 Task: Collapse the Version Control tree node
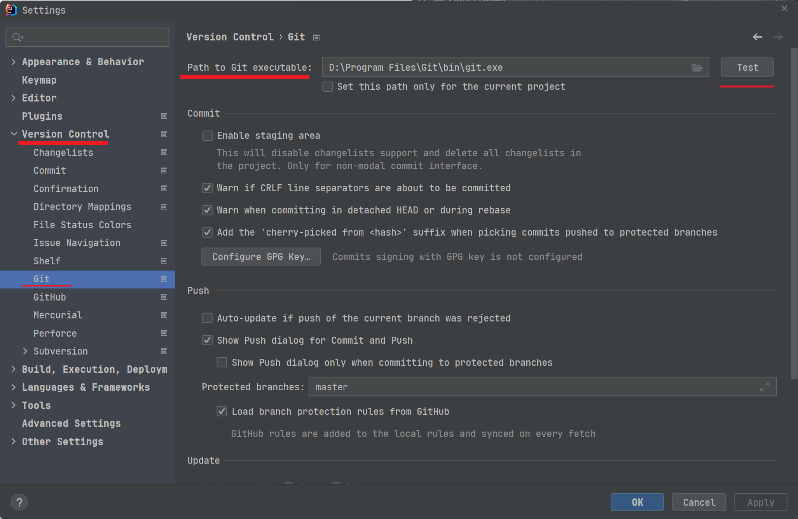pyautogui.click(x=14, y=134)
